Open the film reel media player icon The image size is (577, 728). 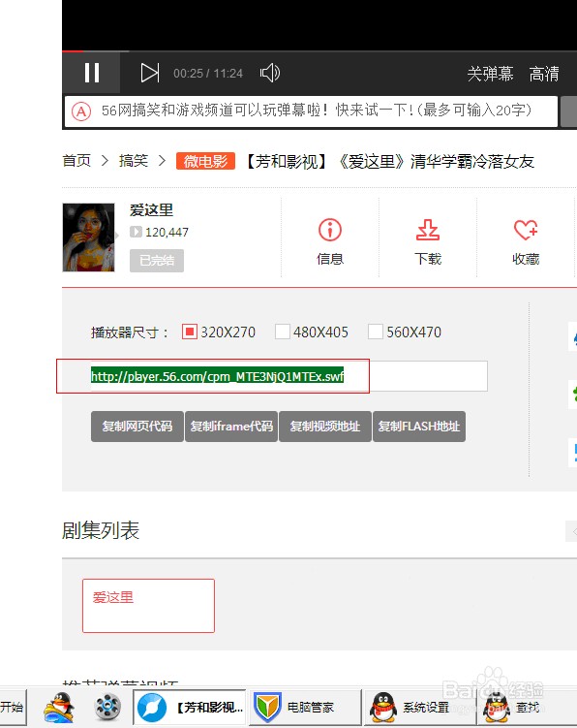click(107, 707)
